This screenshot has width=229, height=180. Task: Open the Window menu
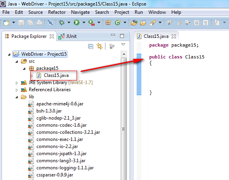(x=157, y=12)
